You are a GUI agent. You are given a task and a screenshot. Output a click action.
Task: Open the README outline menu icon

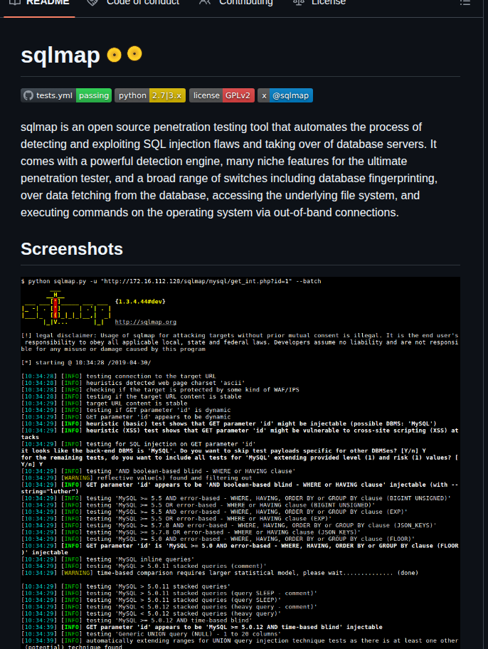pyautogui.click(x=465, y=2)
